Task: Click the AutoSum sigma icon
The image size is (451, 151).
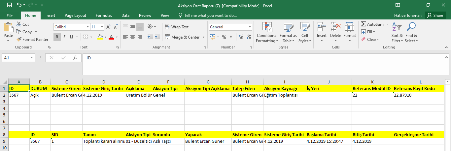Action: [364, 24]
